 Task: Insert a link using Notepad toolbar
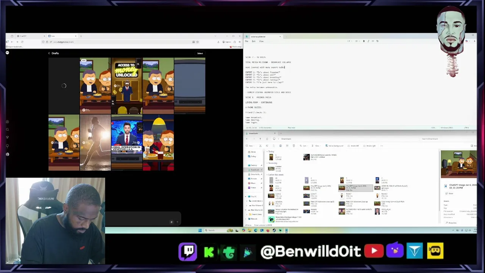373,41
